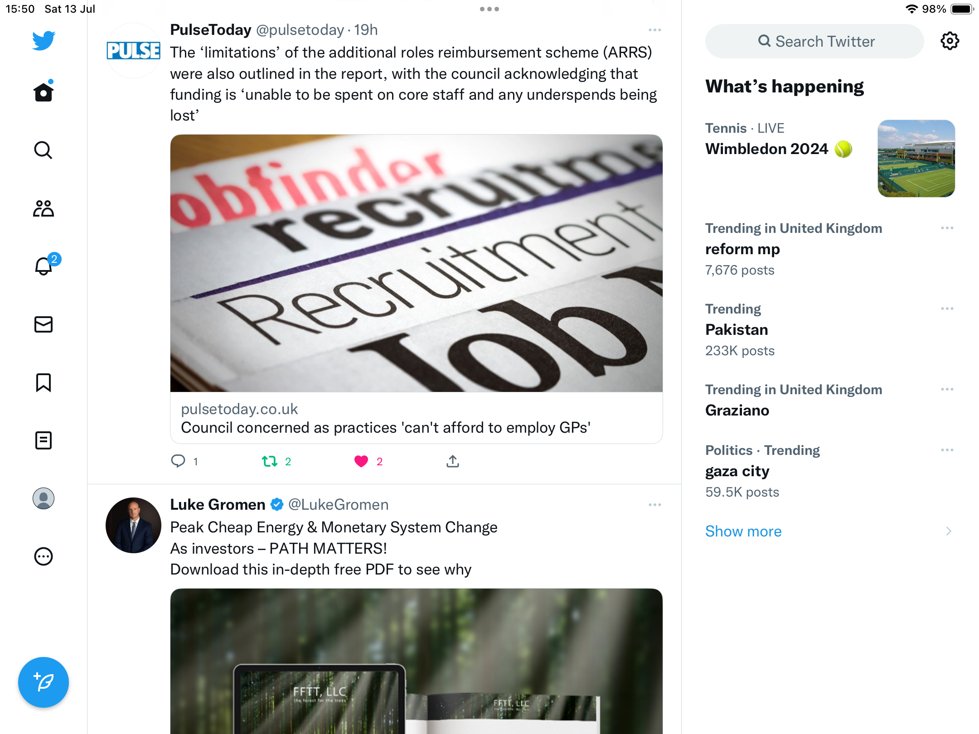Tap the compose tweet button
This screenshot has height=734, width=979.
click(44, 682)
